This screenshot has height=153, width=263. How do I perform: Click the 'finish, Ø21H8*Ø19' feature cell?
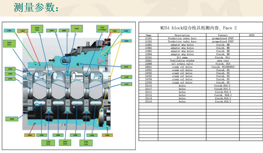(223, 67)
